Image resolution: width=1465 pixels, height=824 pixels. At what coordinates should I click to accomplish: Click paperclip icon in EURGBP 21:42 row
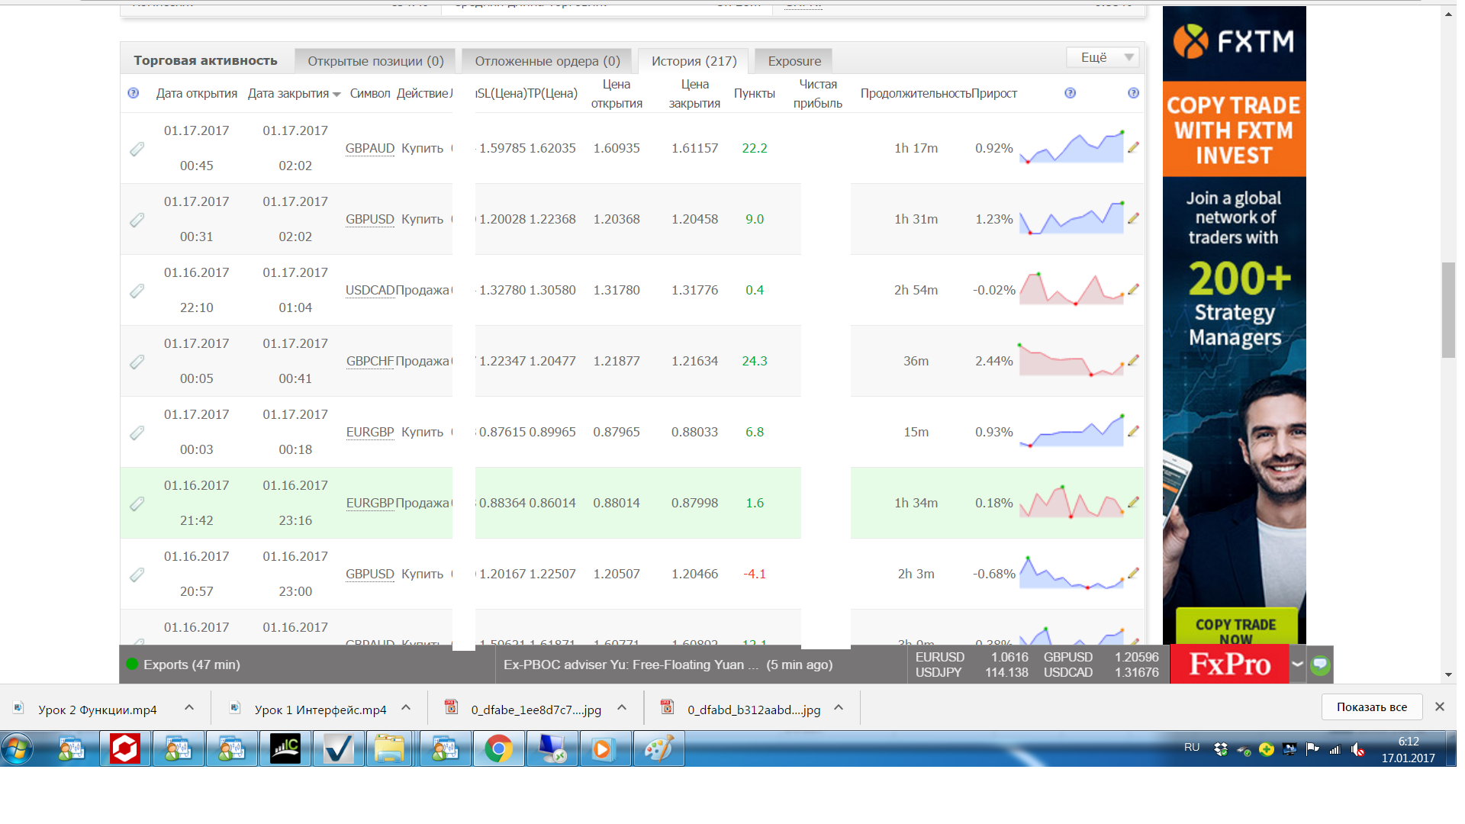pos(137,504)
